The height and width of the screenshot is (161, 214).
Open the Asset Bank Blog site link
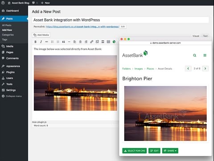pos(19,3)
